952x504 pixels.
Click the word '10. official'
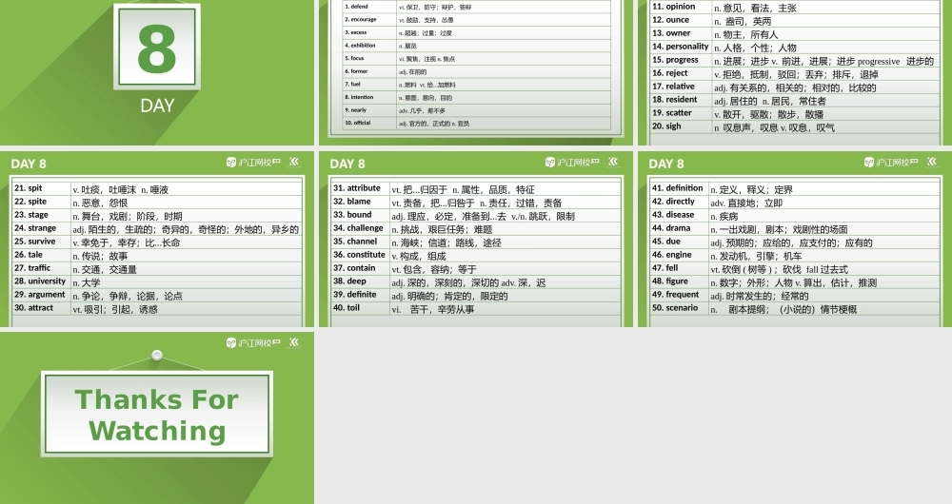coord(358,123)
